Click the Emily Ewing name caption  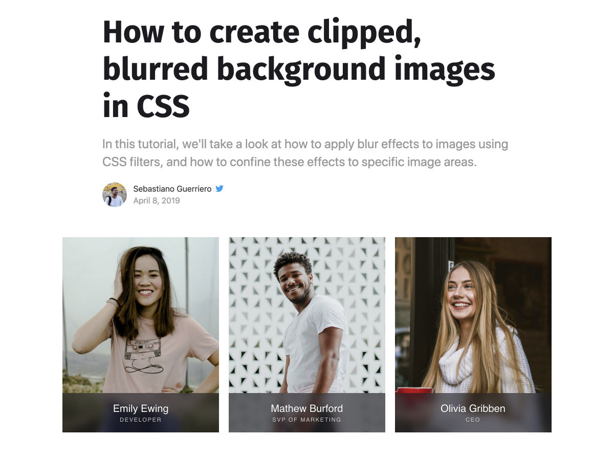[x=141, y=408]
